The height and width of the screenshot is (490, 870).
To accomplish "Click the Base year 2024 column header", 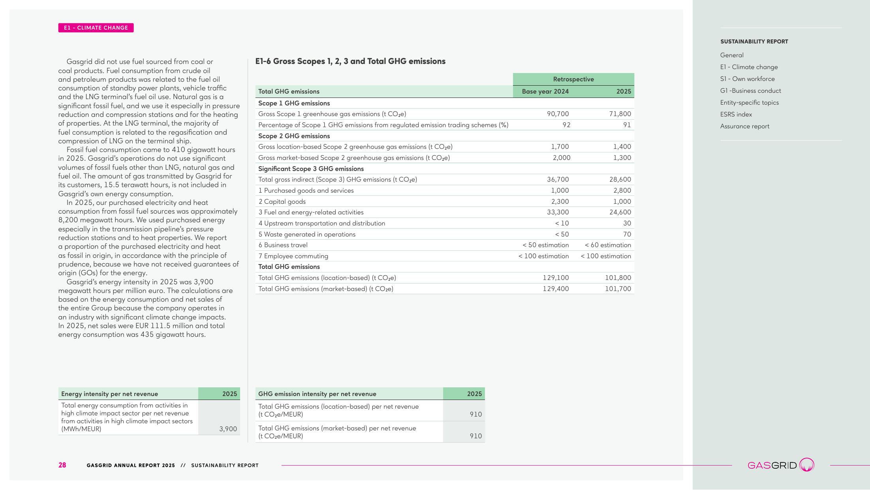I will (545, 91).
